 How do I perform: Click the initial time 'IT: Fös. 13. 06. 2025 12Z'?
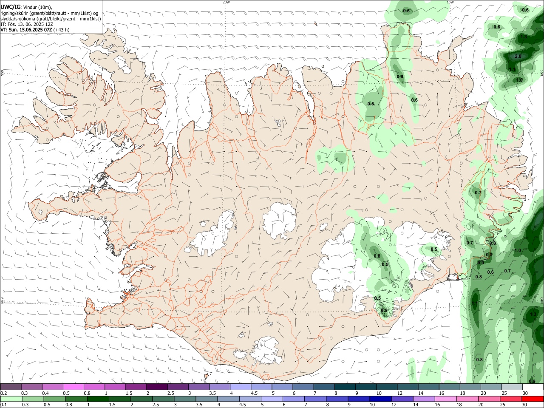(27, 24)
